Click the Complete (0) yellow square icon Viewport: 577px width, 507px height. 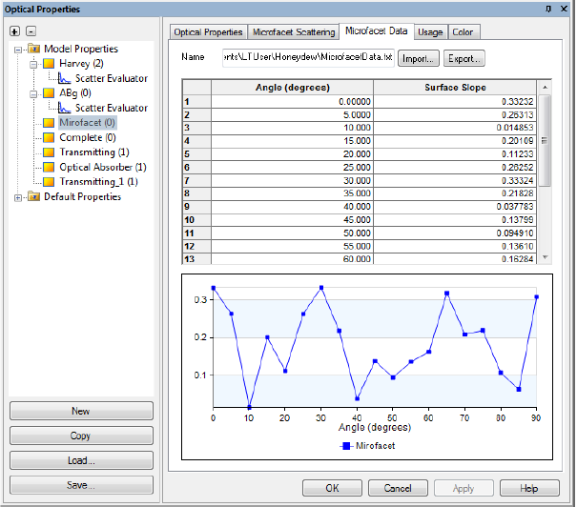(x=49, y=137)
